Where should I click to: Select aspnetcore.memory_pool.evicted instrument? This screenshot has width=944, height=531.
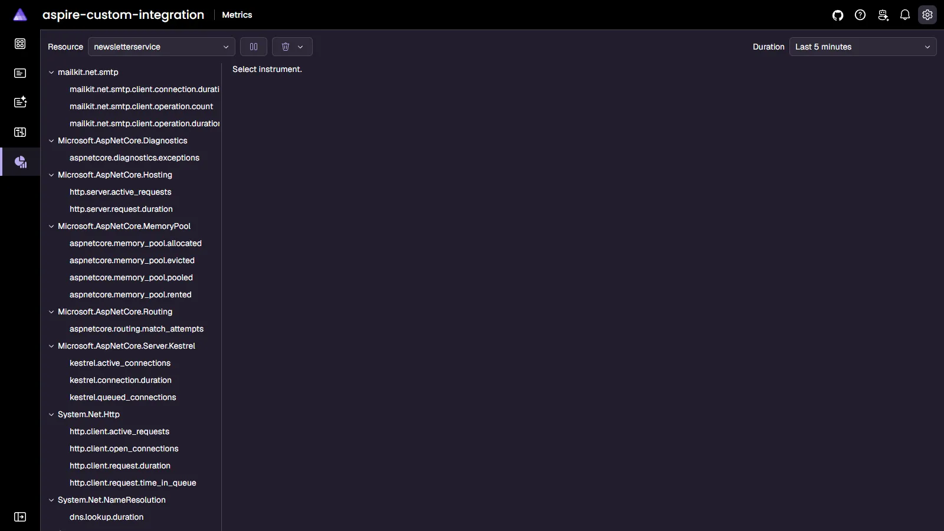coord(132,260)
